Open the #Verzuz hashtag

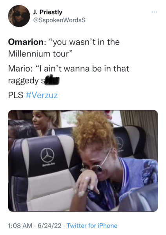click(x=42, y=95)
